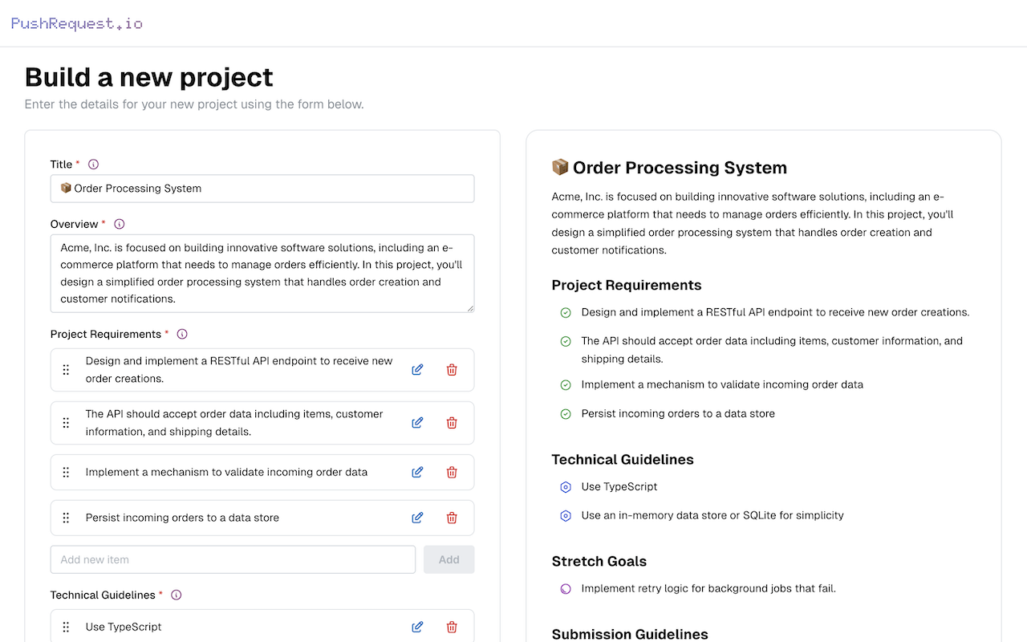This screenshot has width=1027, height=642.
Task: Edit the 'Use TypeScript' guideline
Action: [417, 627]
